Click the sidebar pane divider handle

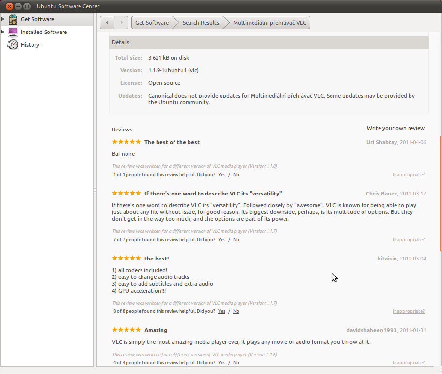pos(95,190)
